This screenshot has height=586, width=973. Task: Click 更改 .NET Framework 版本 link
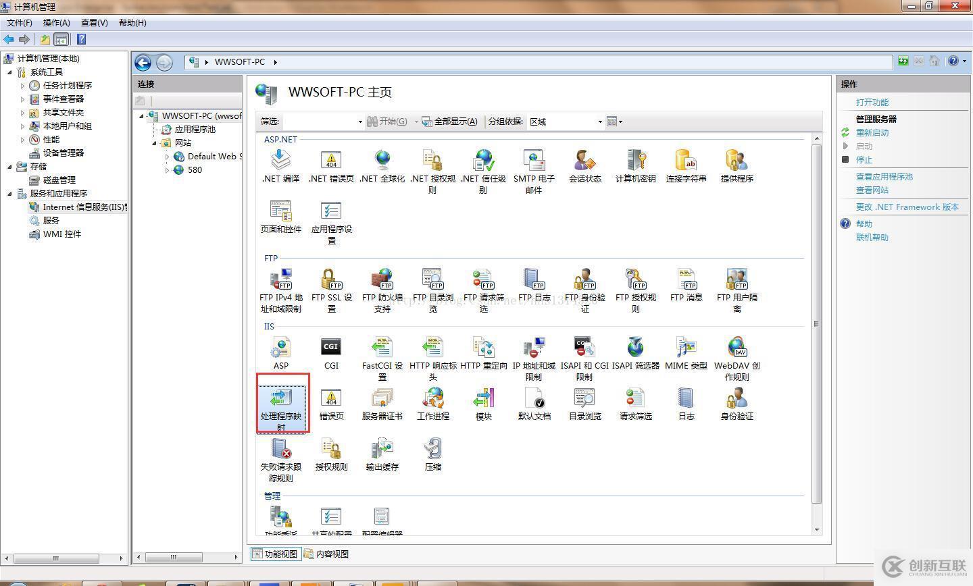[907, 207]
